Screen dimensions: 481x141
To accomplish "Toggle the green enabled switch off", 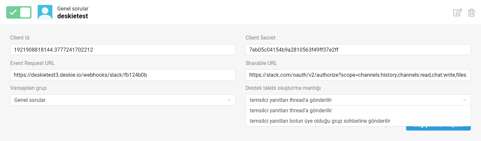I will point(19,12).
